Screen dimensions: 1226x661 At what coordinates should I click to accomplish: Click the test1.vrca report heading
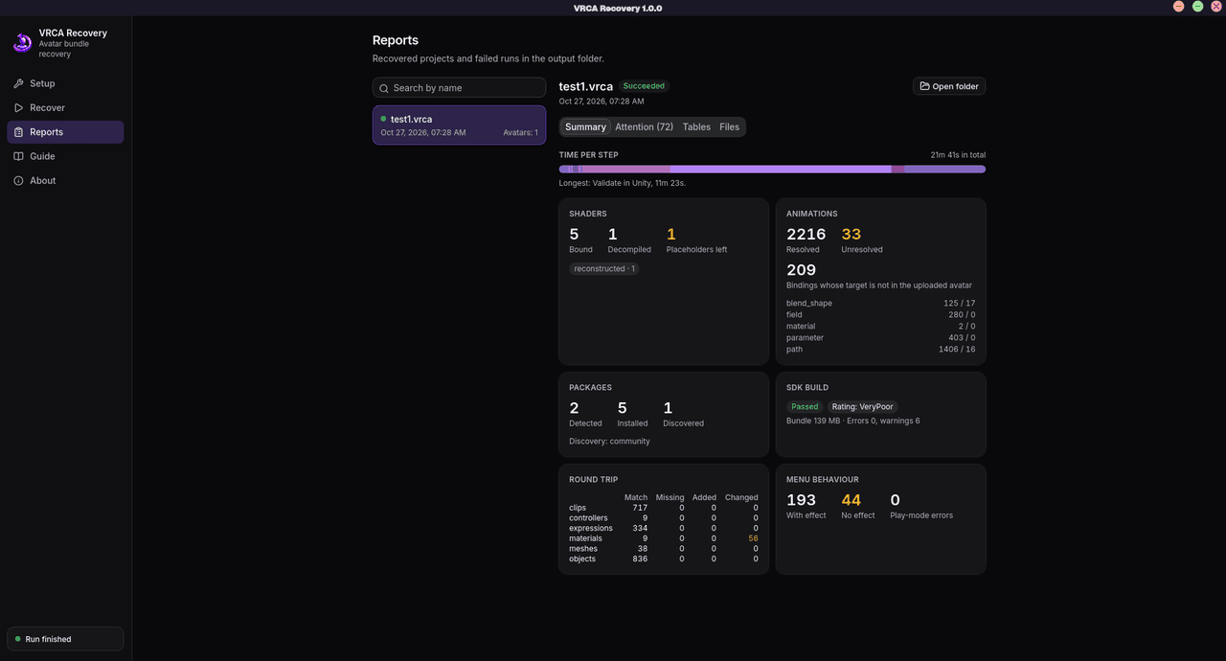586,86
